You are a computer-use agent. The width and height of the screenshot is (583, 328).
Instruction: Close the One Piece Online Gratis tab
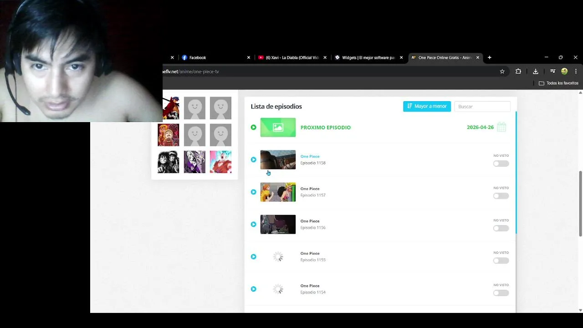478,57
